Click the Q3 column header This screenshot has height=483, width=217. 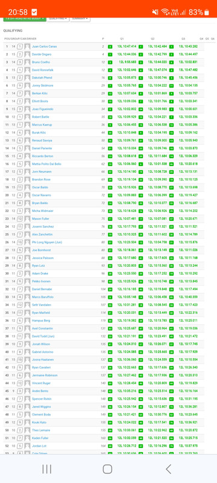[183, 39]
